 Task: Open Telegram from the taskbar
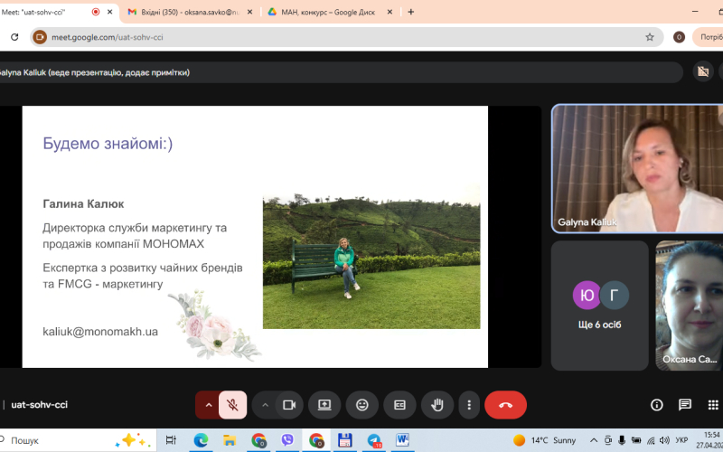pyautogui.click(x=374, y=440)
